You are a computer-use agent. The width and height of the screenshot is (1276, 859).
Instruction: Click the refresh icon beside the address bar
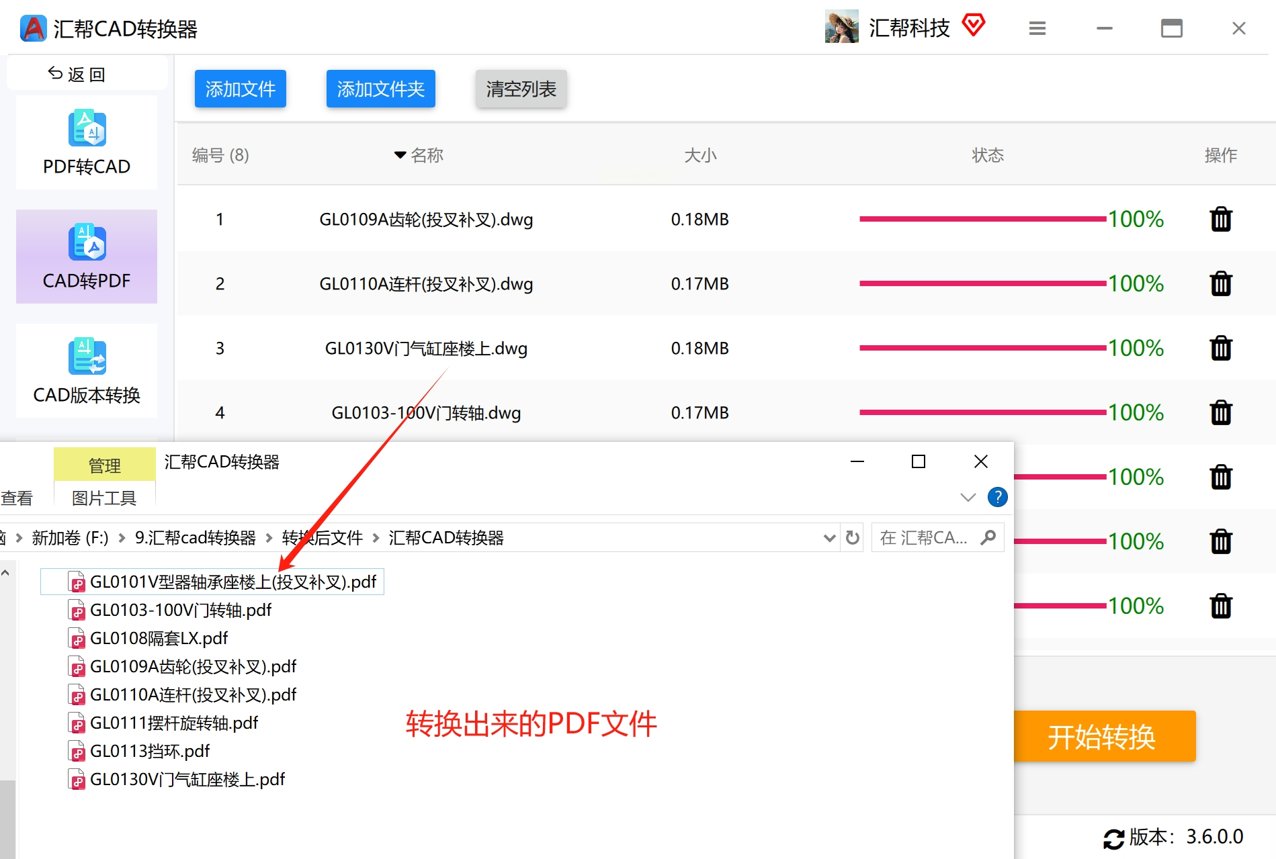tap(853, 537)
